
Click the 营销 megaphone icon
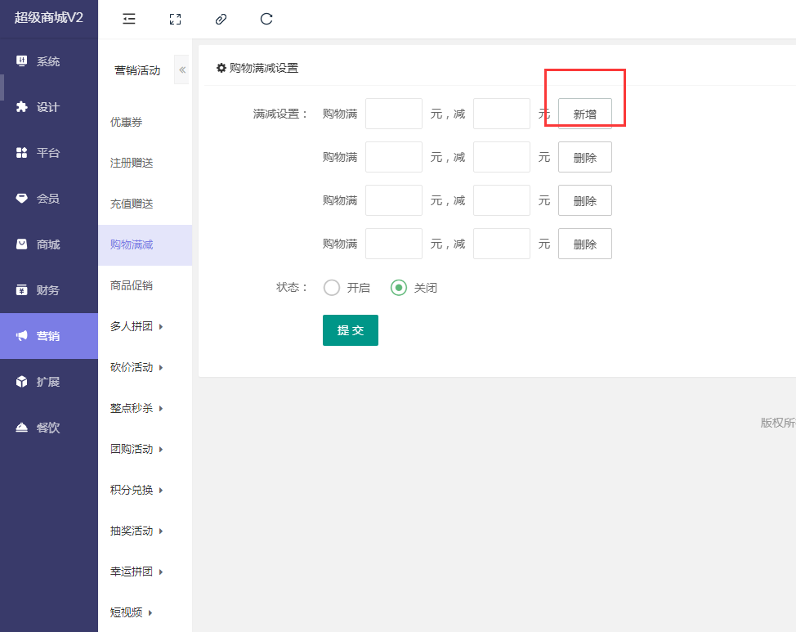tap(21, 336)
